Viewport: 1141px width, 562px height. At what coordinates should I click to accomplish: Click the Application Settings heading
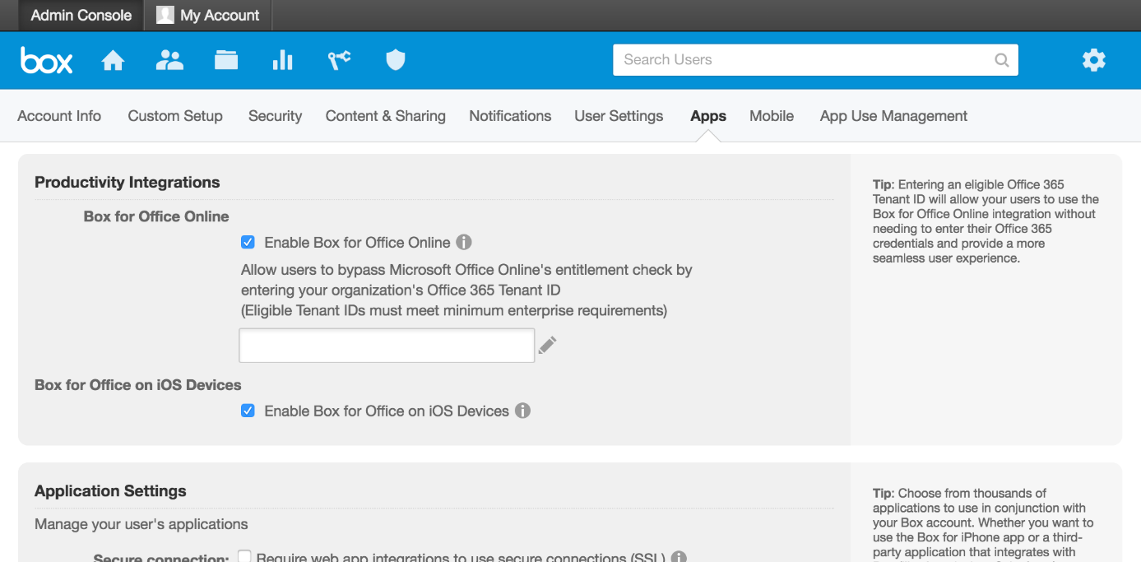(x=110, y=491)
